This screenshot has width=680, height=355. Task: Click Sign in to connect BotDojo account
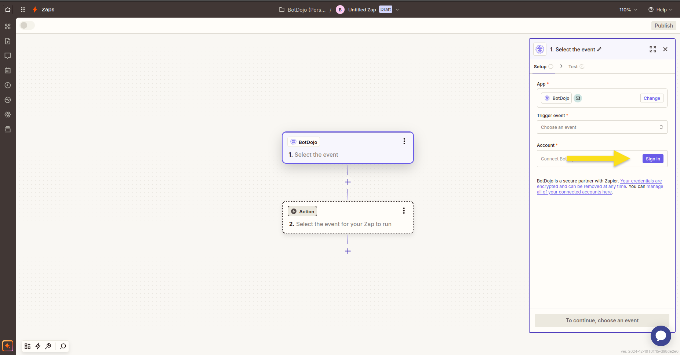coord(653,159)
